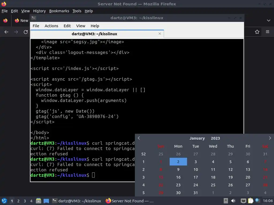Click the Firefox back arrow

[6, 32]
